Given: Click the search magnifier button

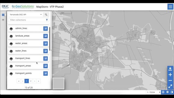Looking at the screenshot, I should [x=46, y=14].
